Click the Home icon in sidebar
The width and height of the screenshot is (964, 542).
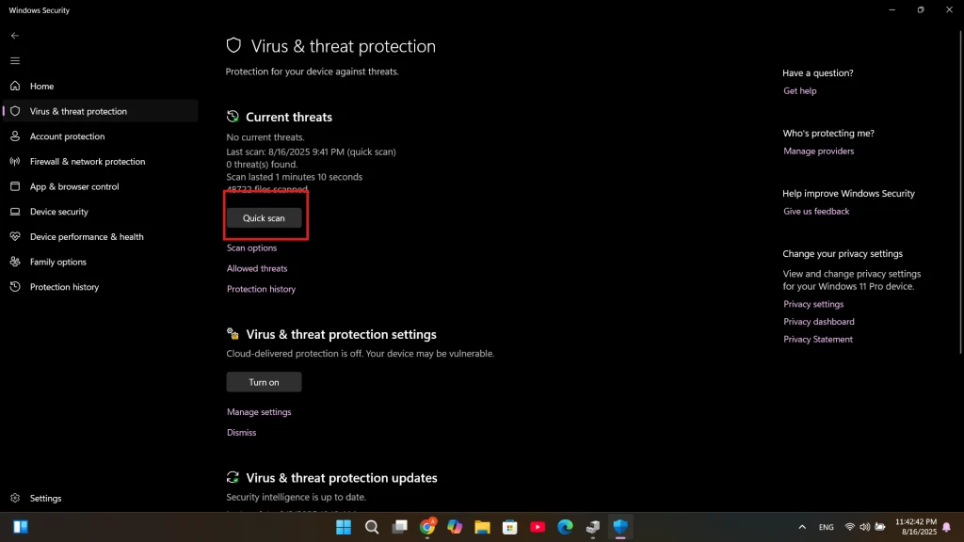click(15, 86)
